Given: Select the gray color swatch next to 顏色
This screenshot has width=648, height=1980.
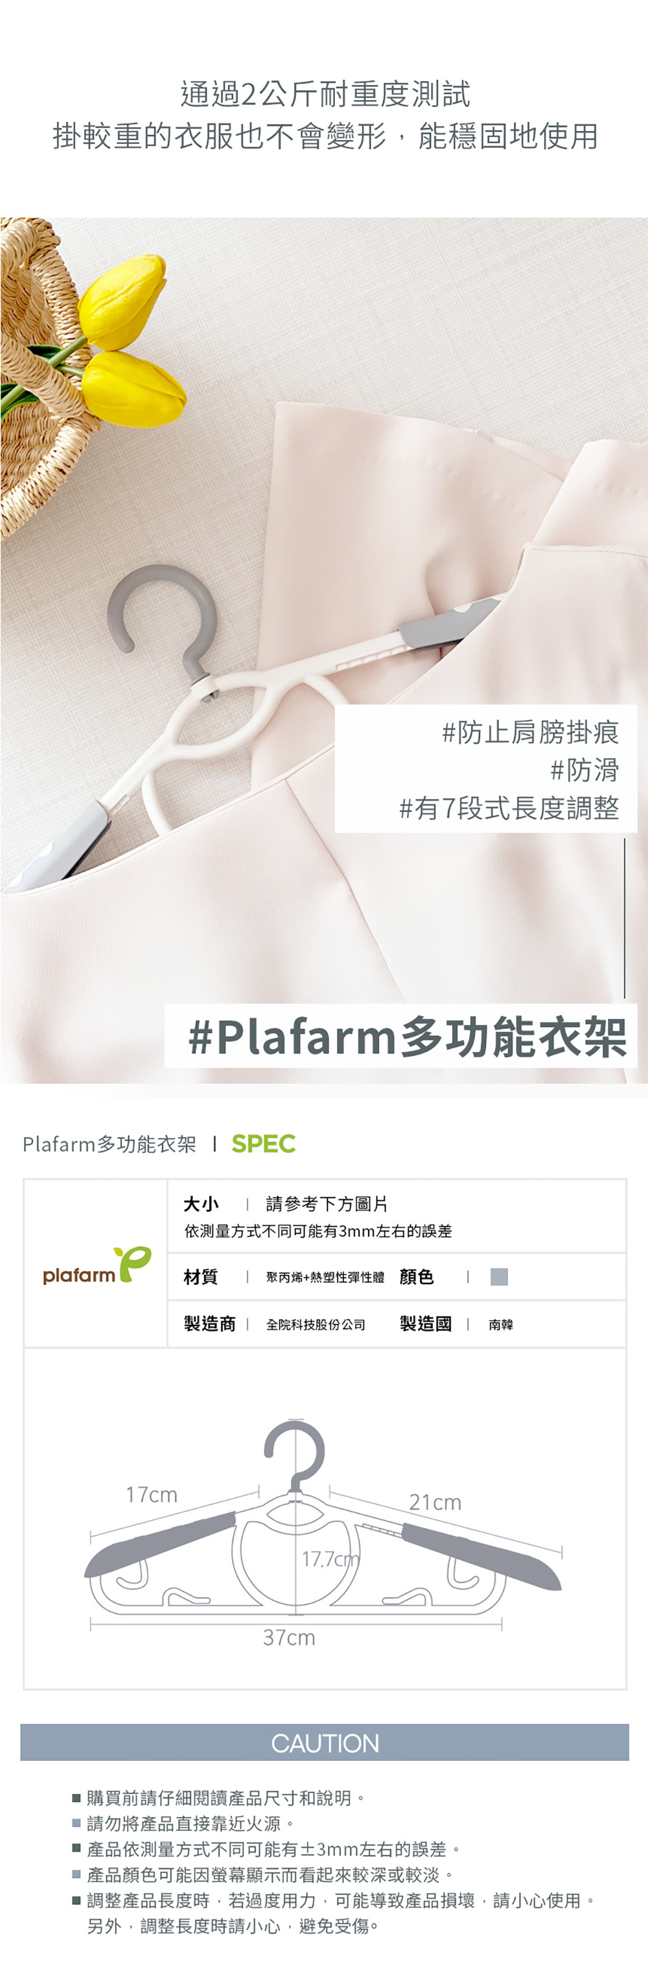Looking at the screenshot, I should tap(499, 1277).
